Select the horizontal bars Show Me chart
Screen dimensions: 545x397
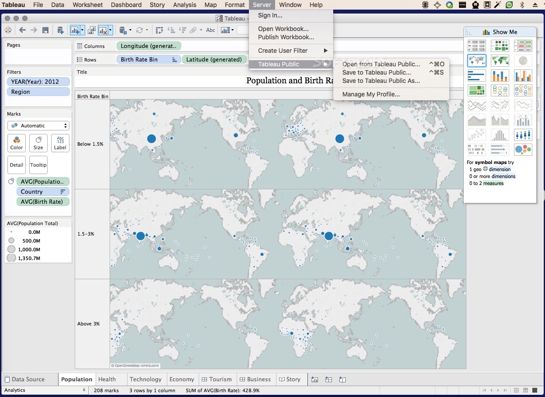[476, 75]
